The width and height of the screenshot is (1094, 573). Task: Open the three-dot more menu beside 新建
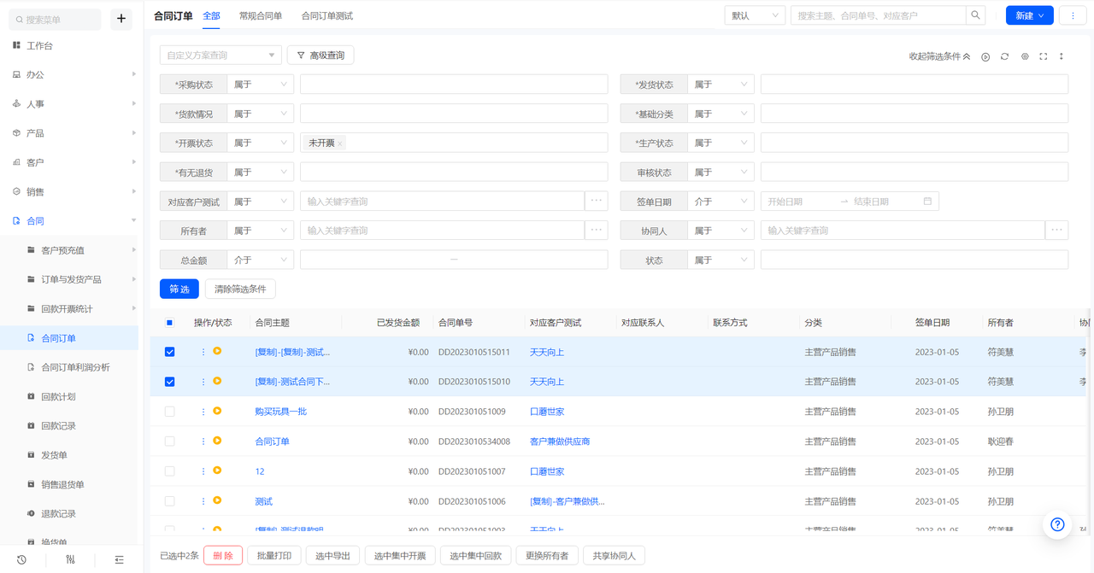pyautogui.click(x=1073, y=15)
